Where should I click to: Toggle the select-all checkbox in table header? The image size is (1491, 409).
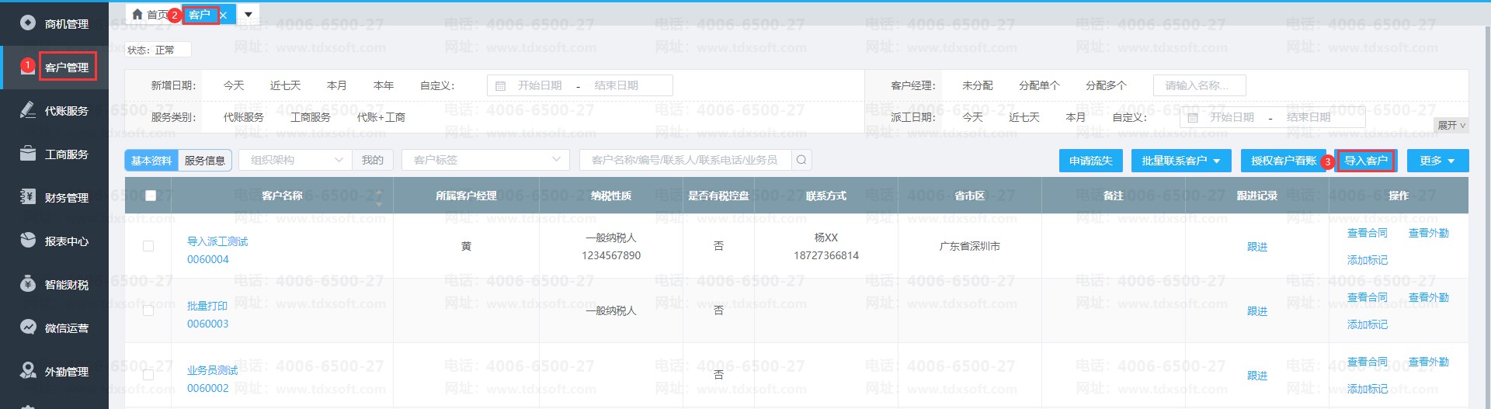pyautogui.click(x=151, y=196)
